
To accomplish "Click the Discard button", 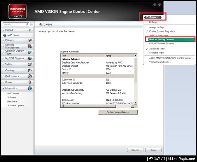I will click(135, 150).
